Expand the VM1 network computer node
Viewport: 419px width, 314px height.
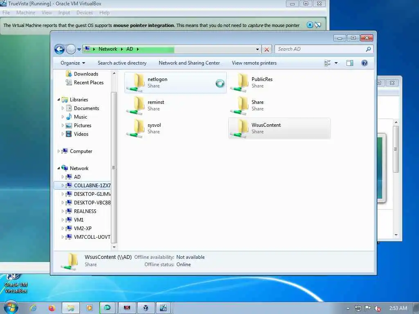coord(63,220)
